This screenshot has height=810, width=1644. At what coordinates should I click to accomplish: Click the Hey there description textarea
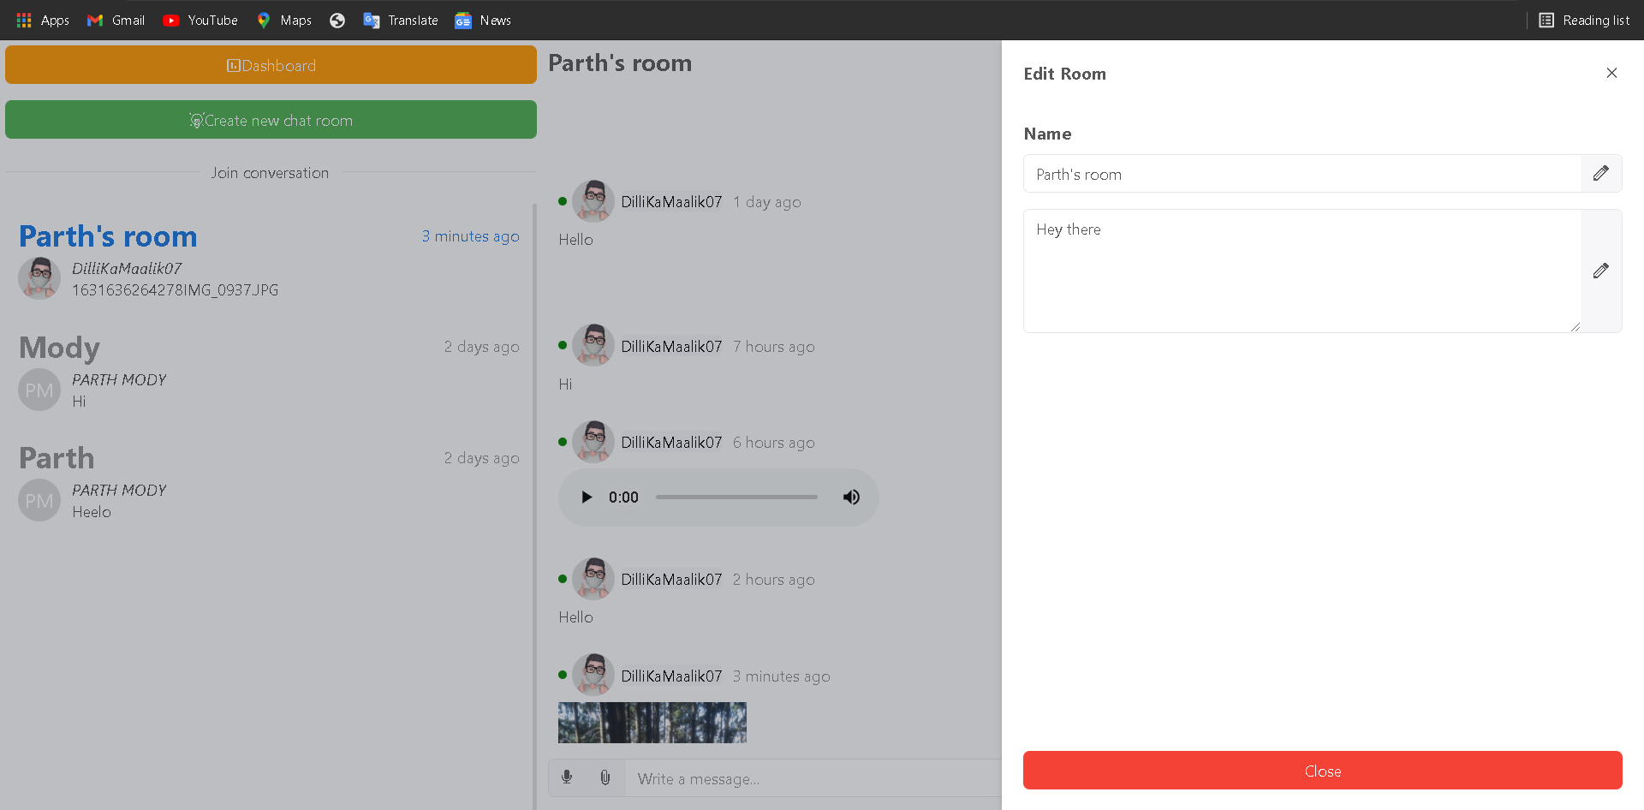click(1302, 271)
